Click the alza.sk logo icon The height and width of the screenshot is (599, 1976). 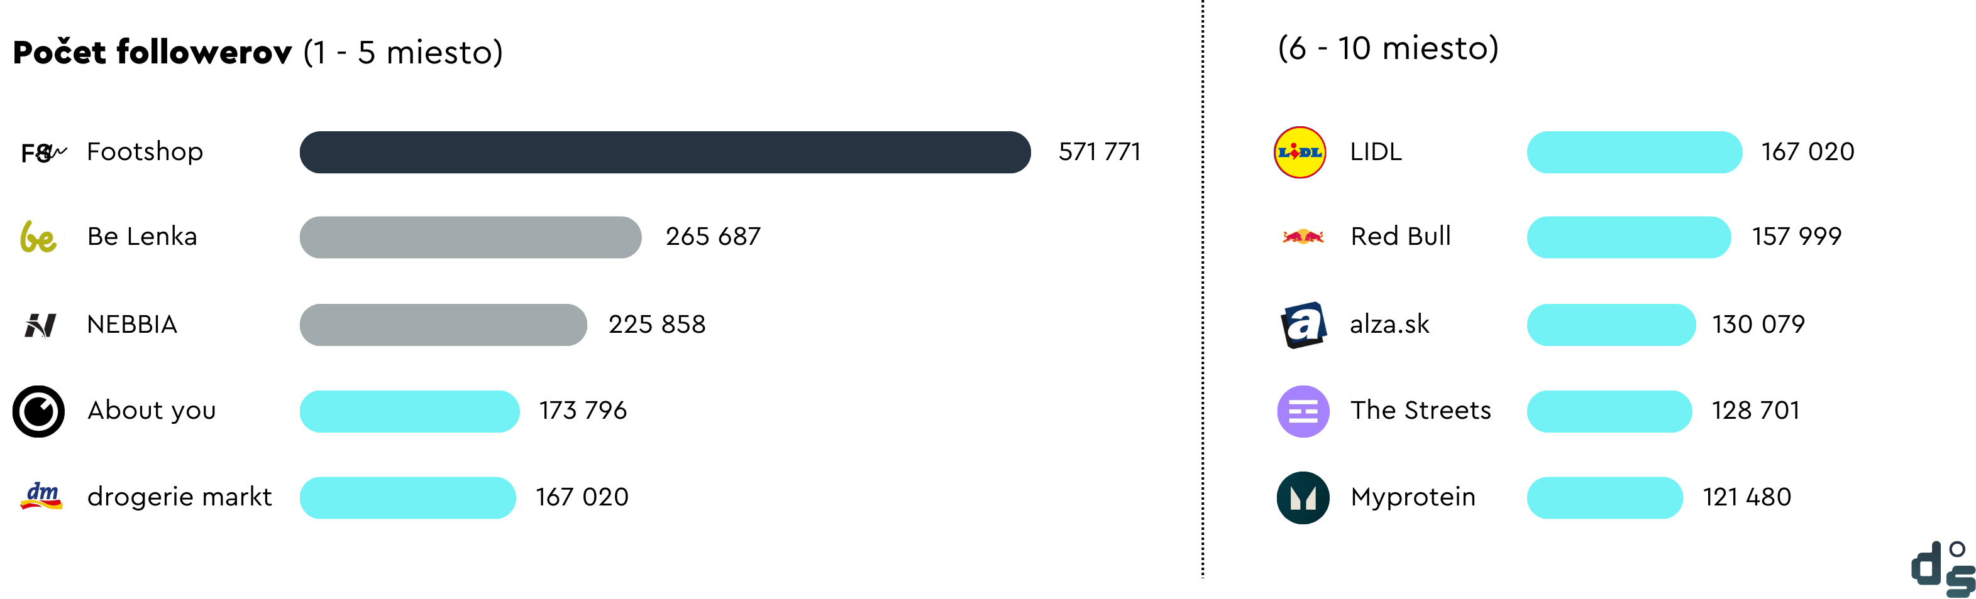tap(1303, 325)
